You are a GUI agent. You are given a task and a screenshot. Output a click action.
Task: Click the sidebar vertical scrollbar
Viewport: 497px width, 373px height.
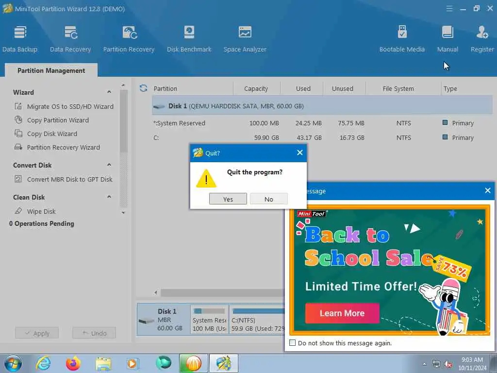124,120
